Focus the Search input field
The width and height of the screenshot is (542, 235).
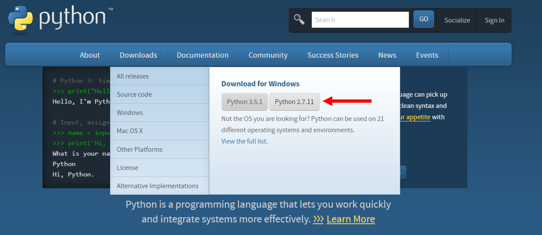[360, 20]
